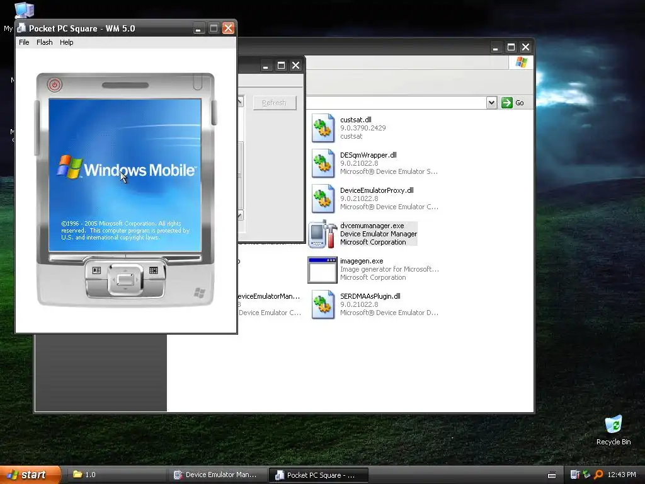Viewport: 645px width, 484px height.
Task: Select the custsat.dll file icon
Action: pos(323,128)
